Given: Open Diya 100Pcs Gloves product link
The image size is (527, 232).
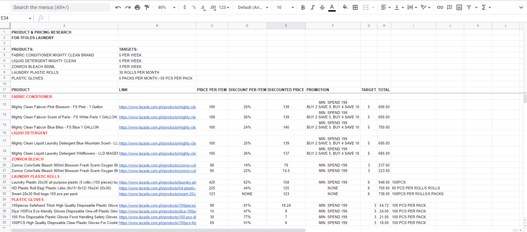Looking at the screenshot, I should 157,211.
